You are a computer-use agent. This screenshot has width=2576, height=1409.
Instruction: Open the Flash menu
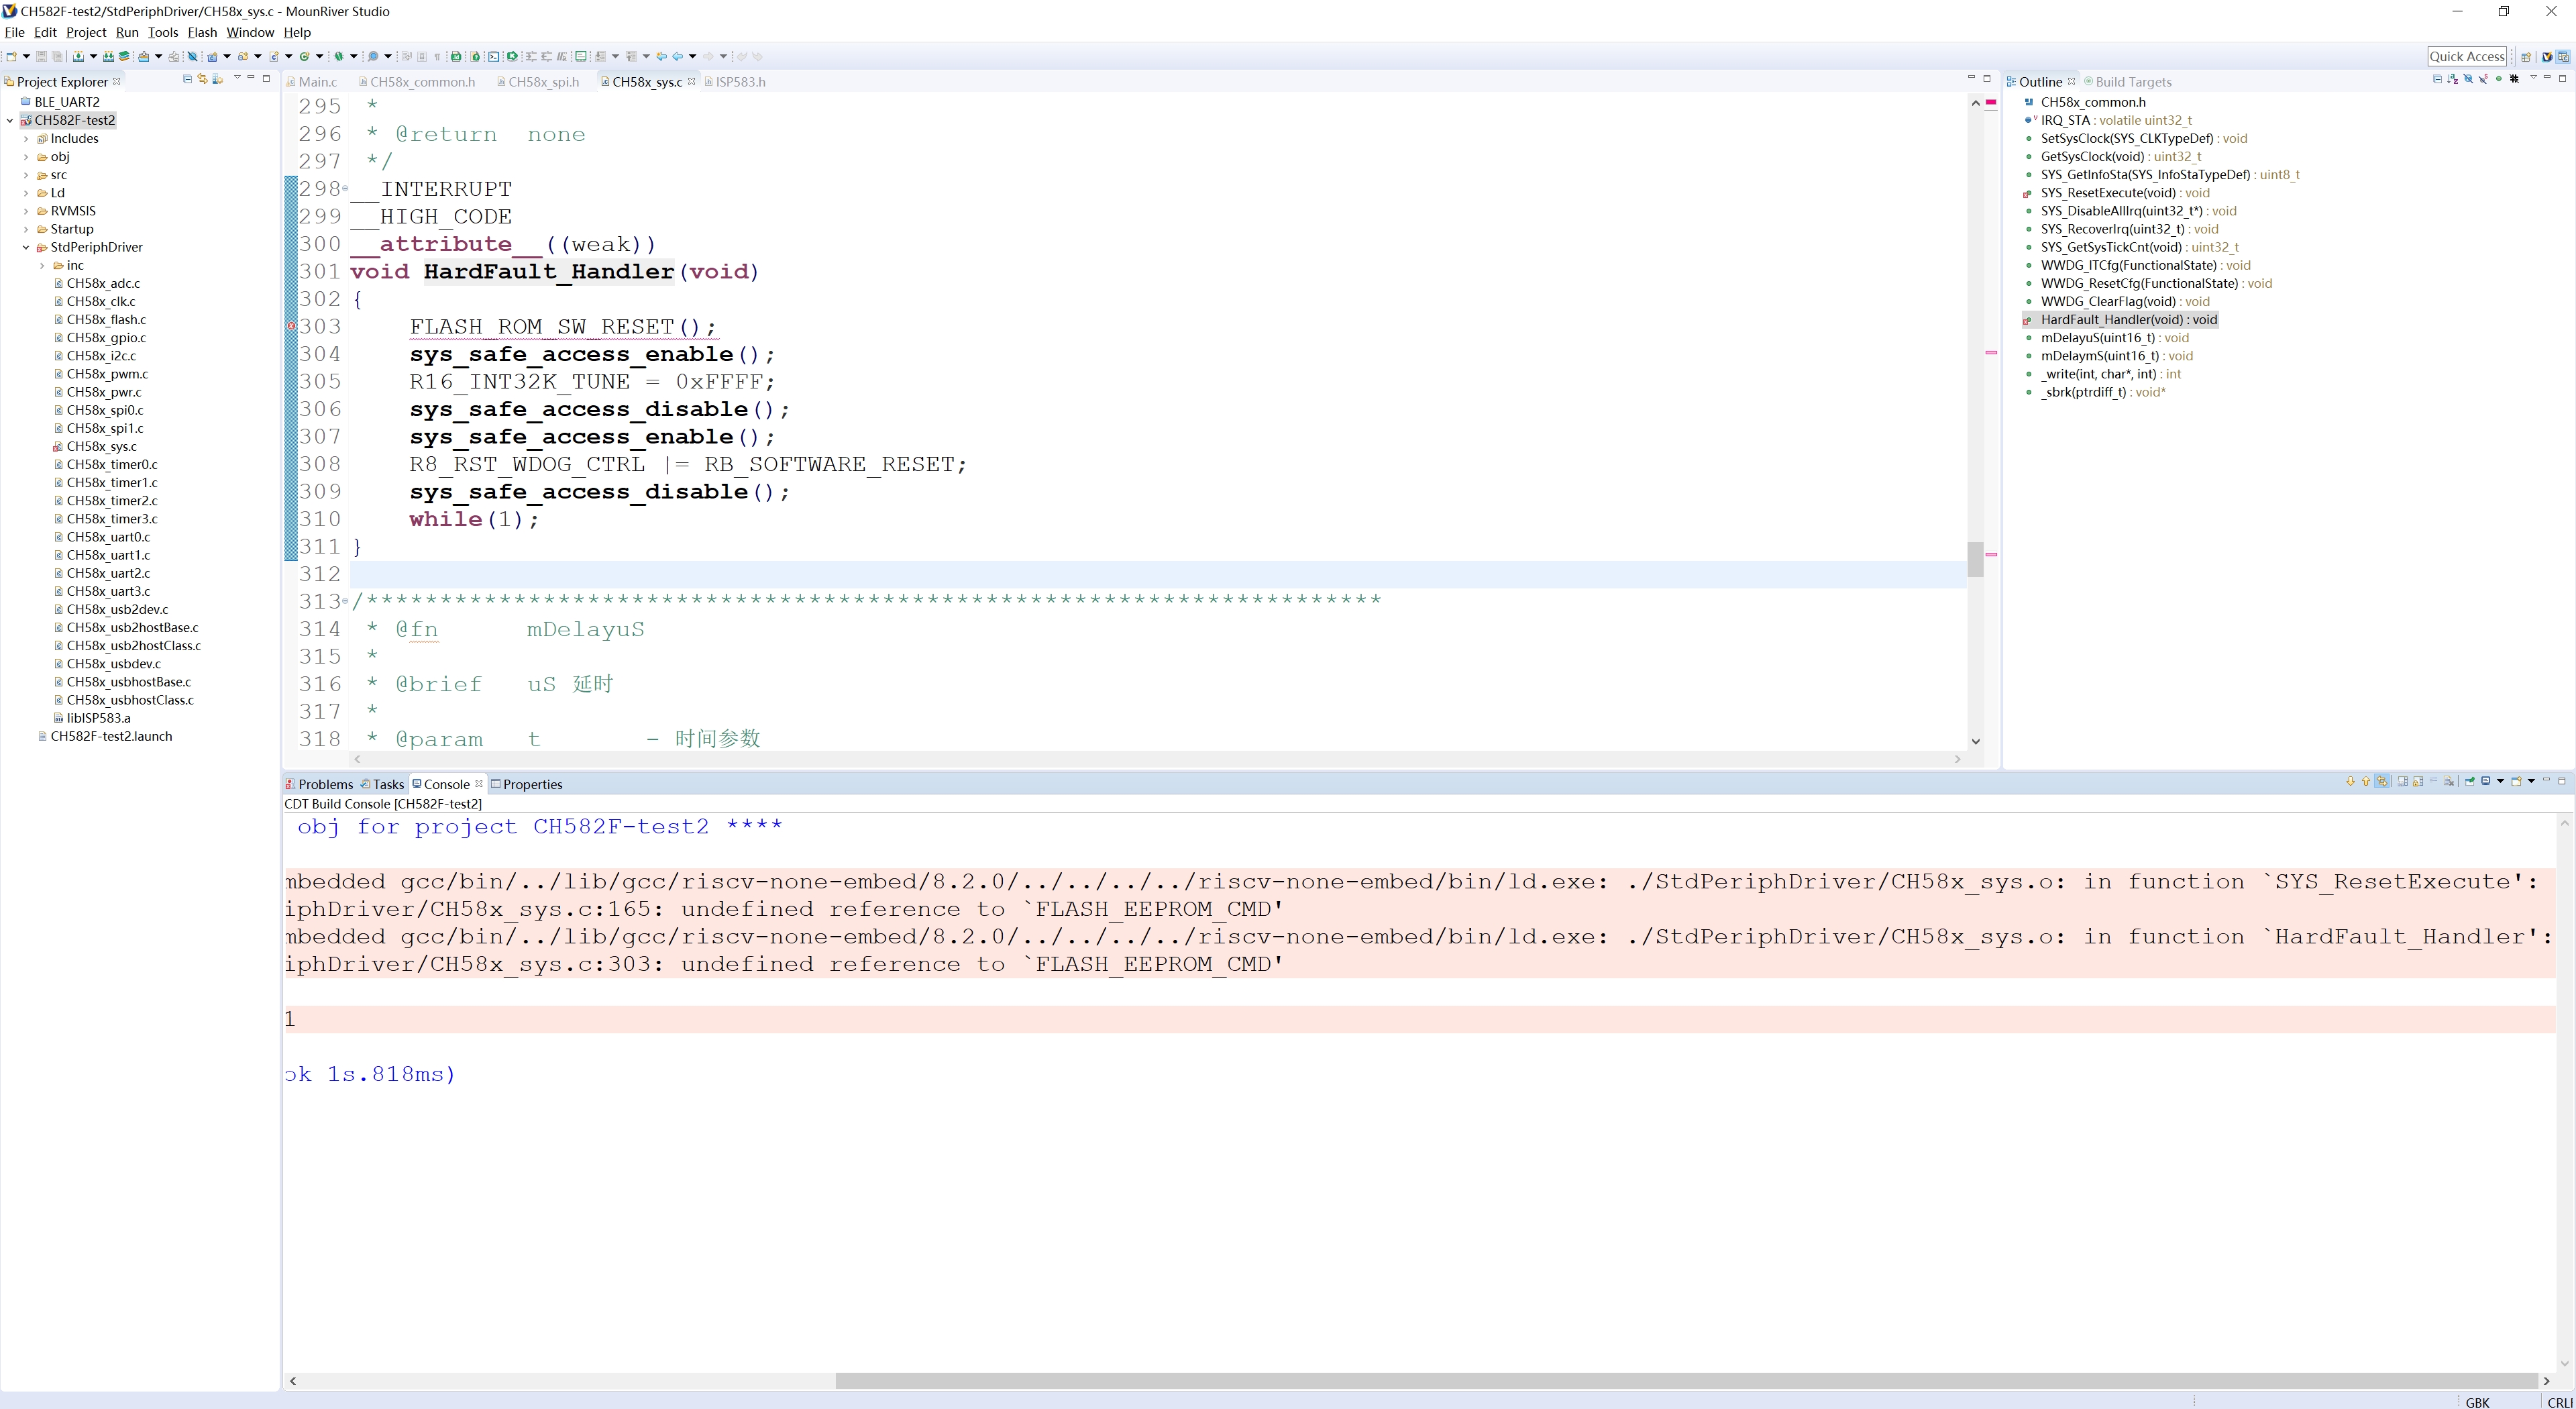coord(202,32)
